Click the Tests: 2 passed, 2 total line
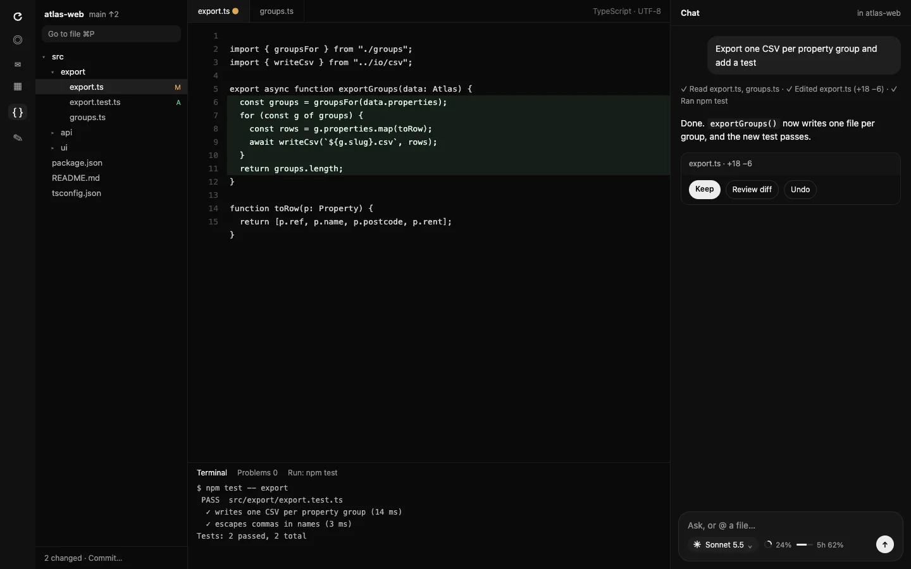 click(251, 536)
